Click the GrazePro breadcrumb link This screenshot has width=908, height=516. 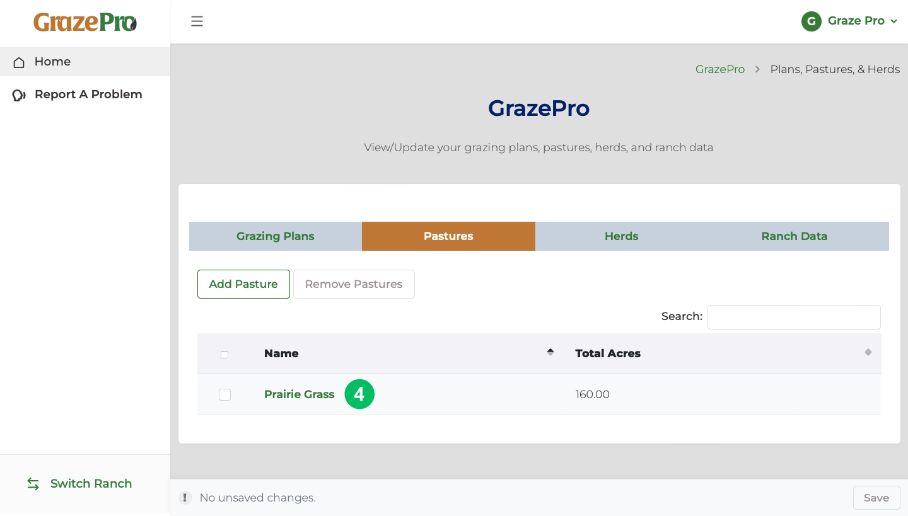[720, 69]
